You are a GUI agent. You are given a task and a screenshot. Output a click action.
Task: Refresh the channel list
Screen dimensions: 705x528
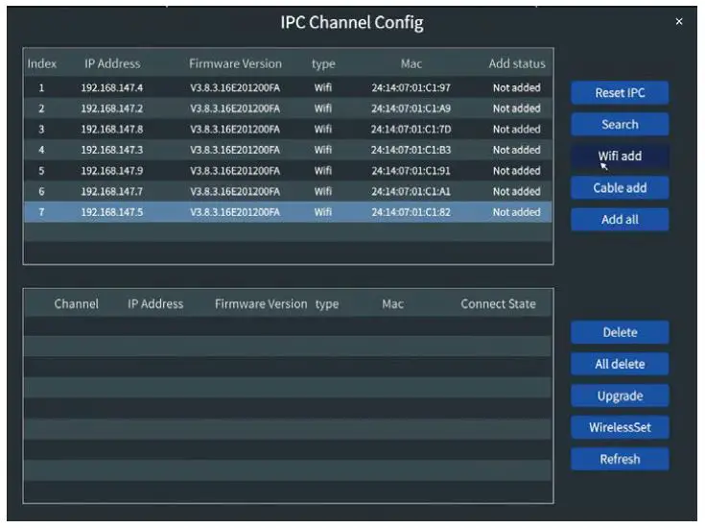click(x=620, y=459)
